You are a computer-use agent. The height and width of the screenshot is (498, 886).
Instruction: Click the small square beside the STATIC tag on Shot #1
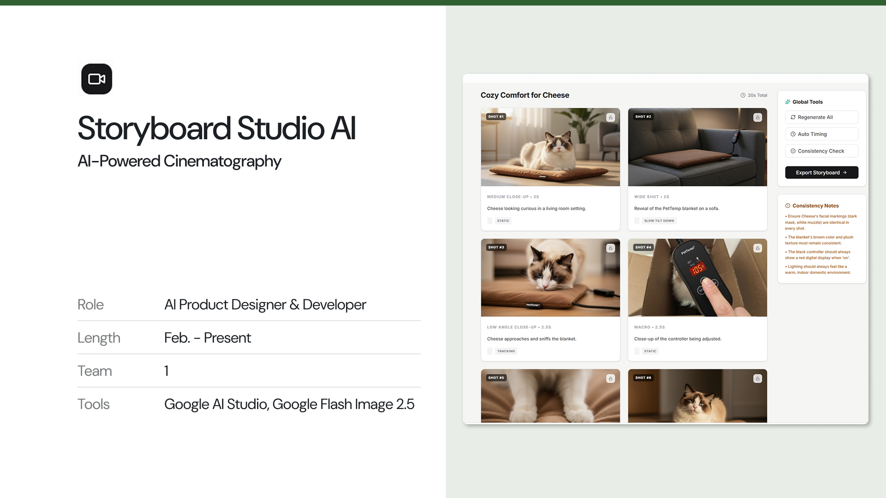(x=490, y=221)
